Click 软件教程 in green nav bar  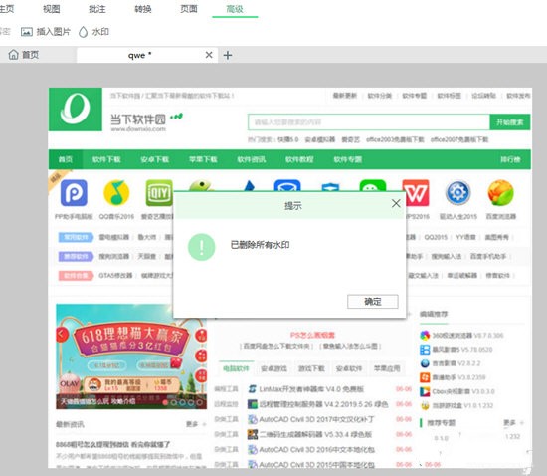(299, 159)
